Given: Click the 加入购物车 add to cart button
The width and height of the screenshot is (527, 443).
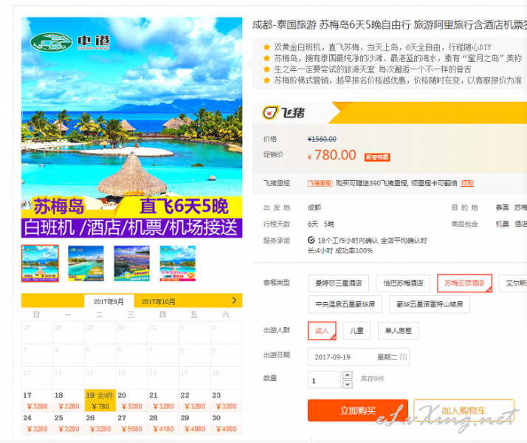Looking at the screenshot, I should pyautogui.click(x=464, y=411).
